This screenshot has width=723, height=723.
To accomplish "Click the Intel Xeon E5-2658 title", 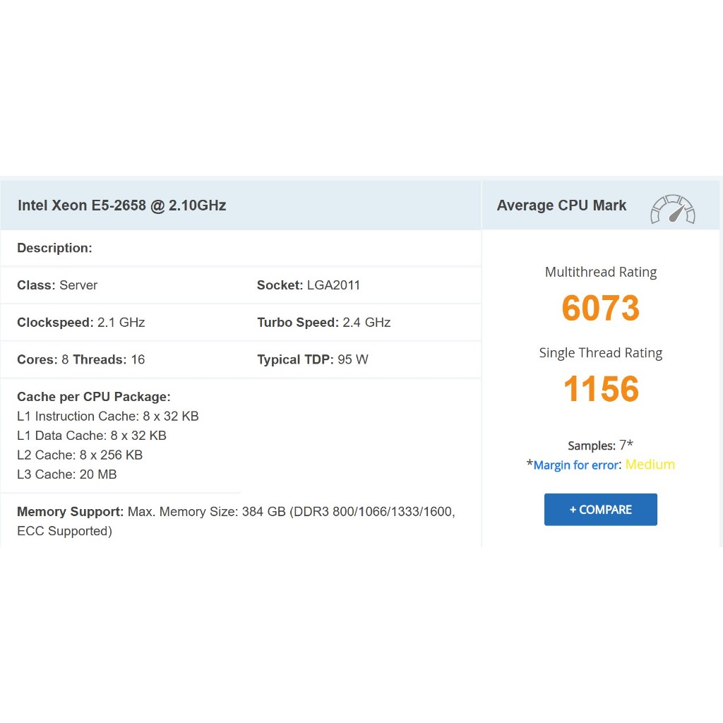I will click(x=121, y=205).
